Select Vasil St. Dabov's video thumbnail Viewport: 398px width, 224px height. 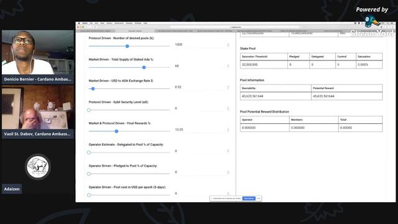tap(38, 107)
